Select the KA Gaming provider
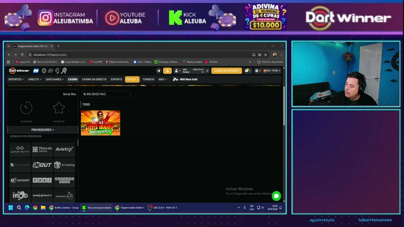The height and width of the screenshot is (227, 404). point(64,165)
